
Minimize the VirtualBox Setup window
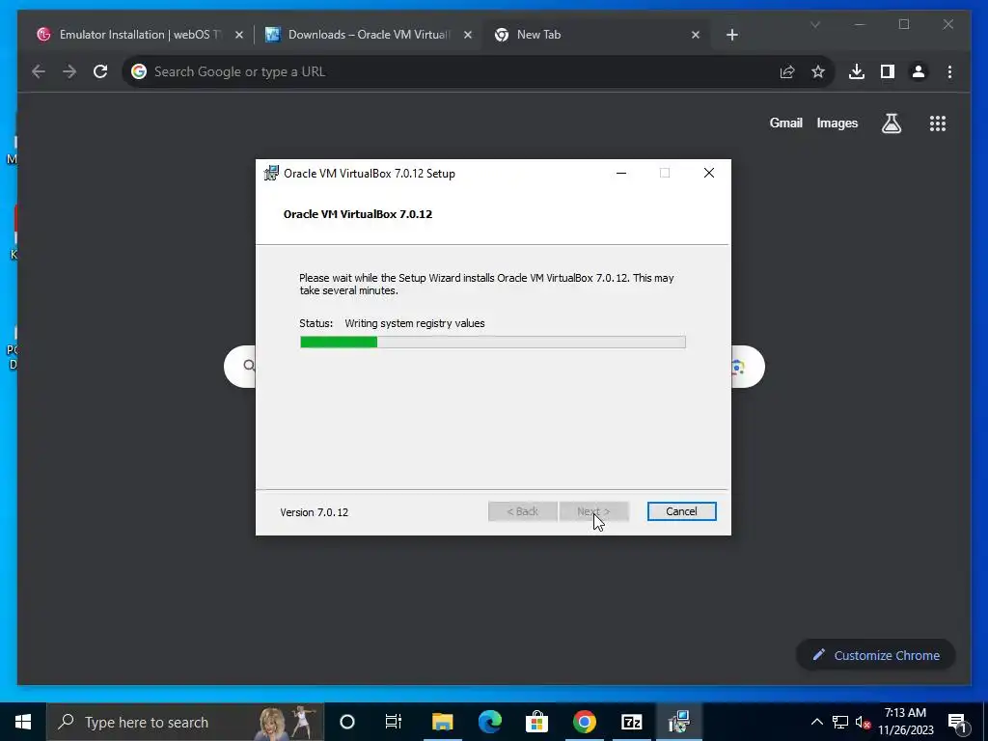pos(621,174)
